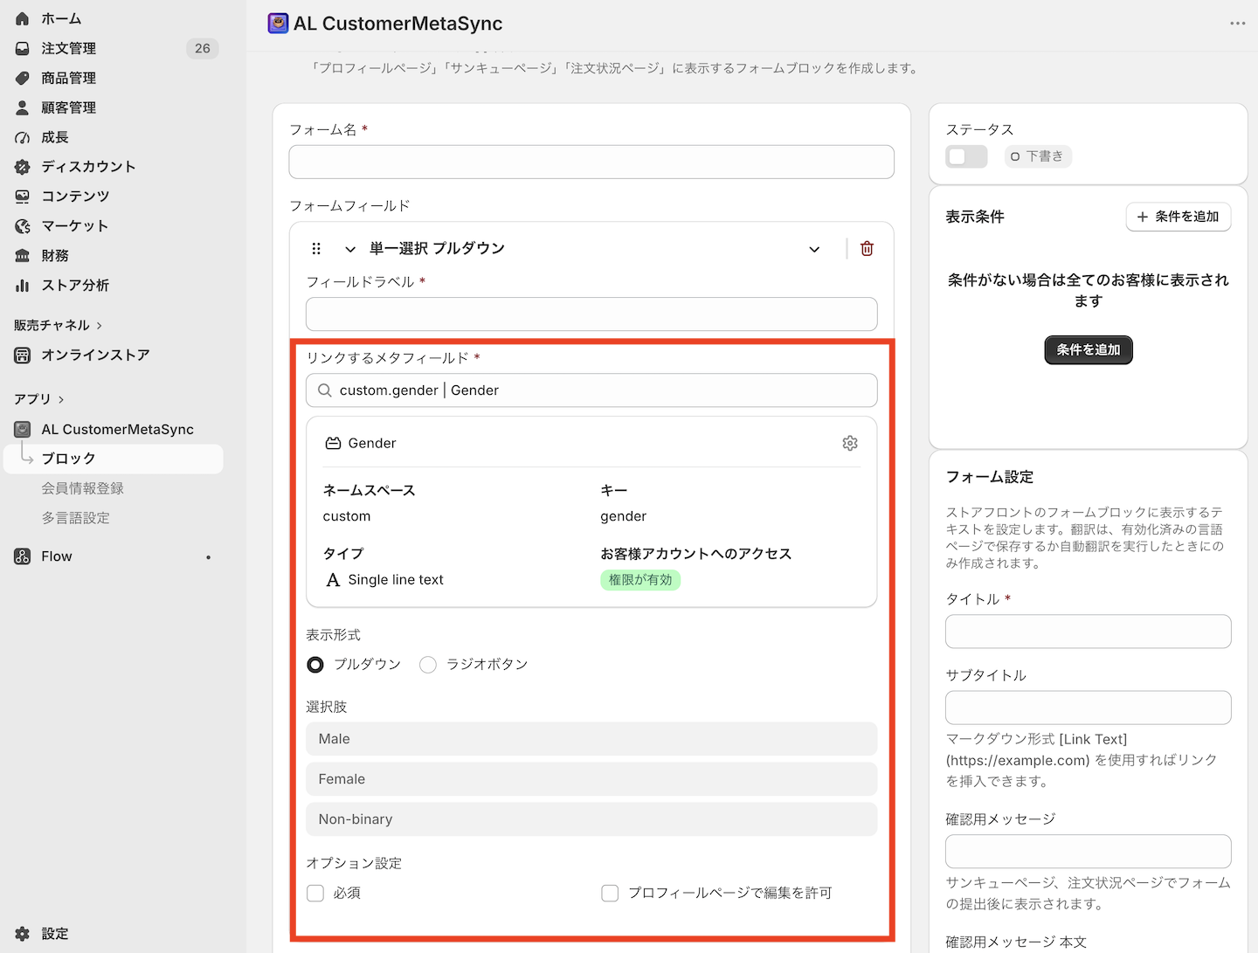Open the three-dot menu at top right
1258x953 pixels.
pos(1238,24)
